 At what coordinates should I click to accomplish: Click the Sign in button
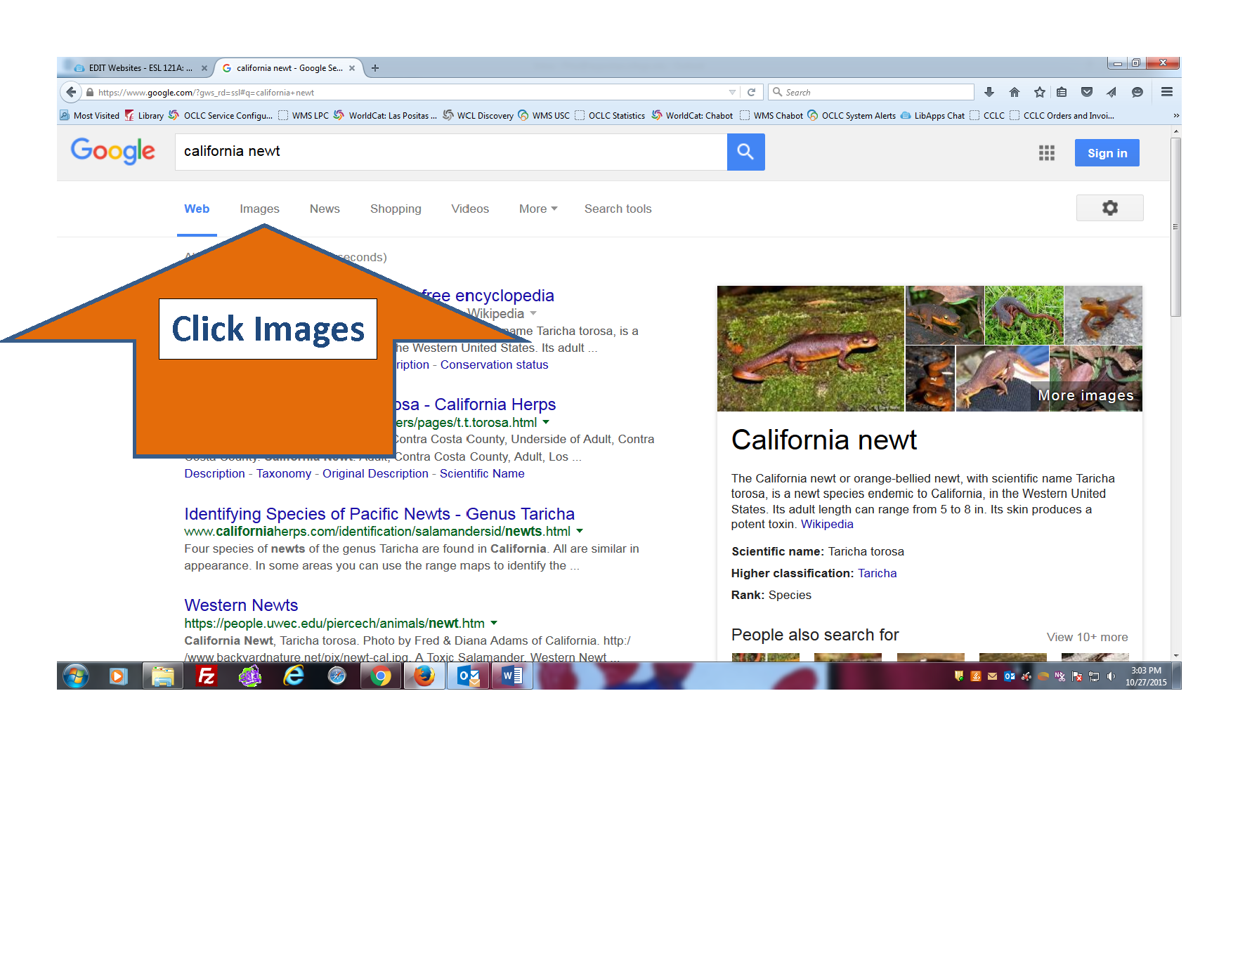coord(1107,153)
